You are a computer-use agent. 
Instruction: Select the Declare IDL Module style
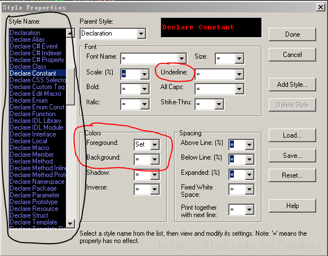click(38, 127)
